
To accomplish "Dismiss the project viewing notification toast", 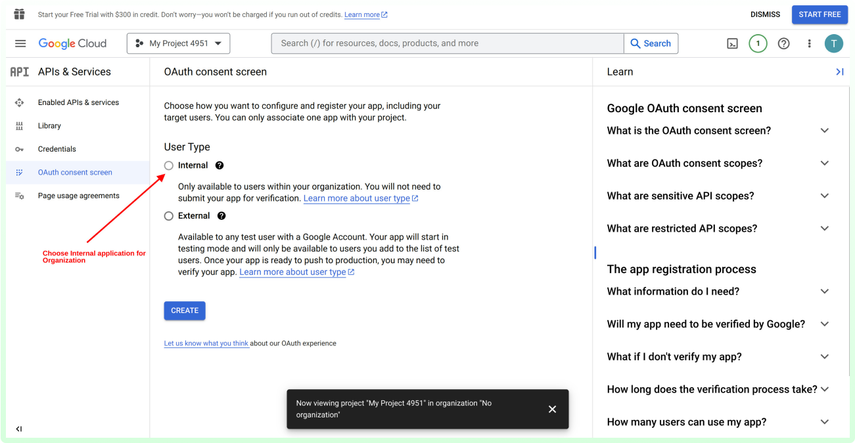I will [552, 409].
